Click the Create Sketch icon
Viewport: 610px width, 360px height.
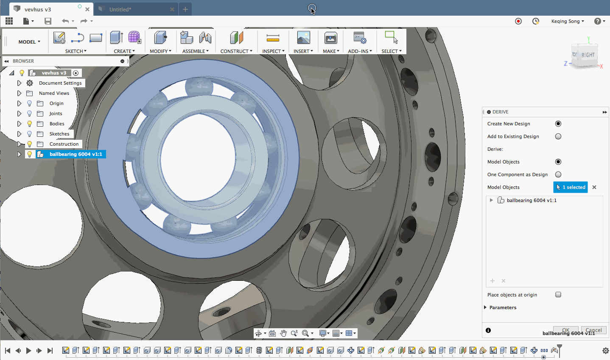[59, 38]
